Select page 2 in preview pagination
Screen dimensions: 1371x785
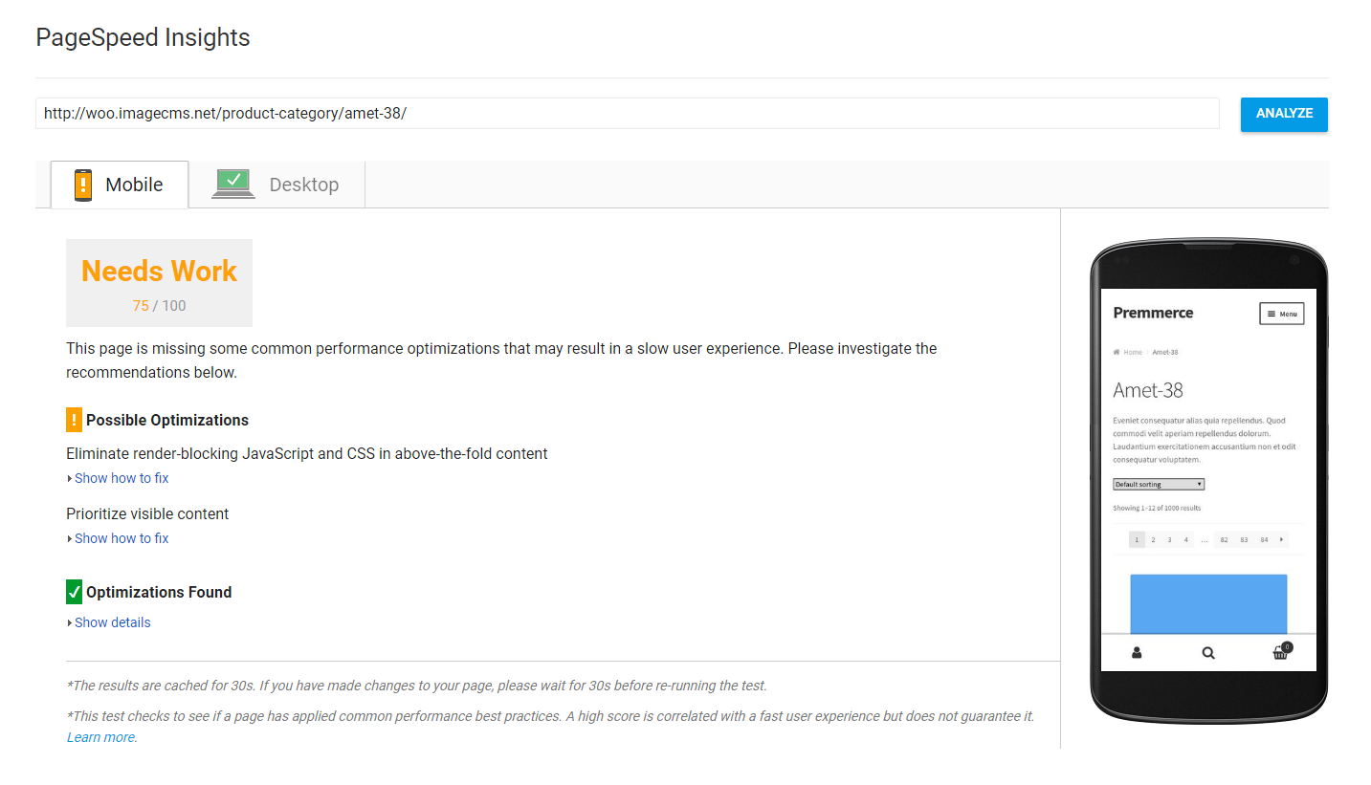[x=1153, y=540]
